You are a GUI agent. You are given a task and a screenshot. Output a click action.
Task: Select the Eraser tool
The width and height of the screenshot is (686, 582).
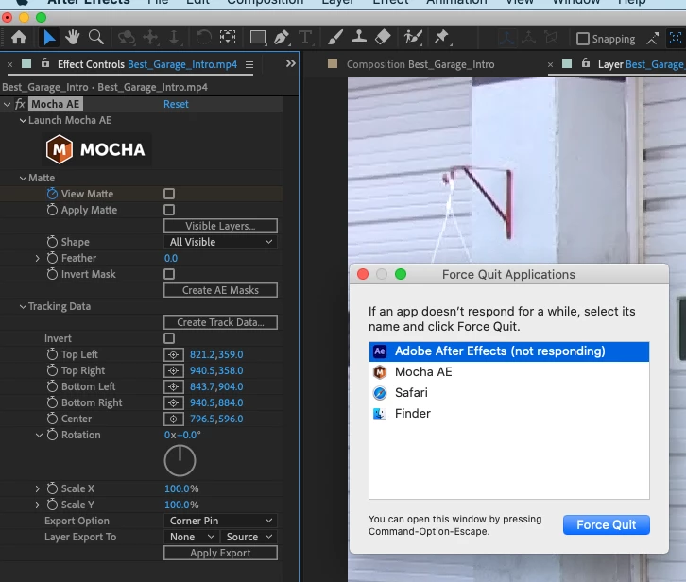tap(383, 38)
